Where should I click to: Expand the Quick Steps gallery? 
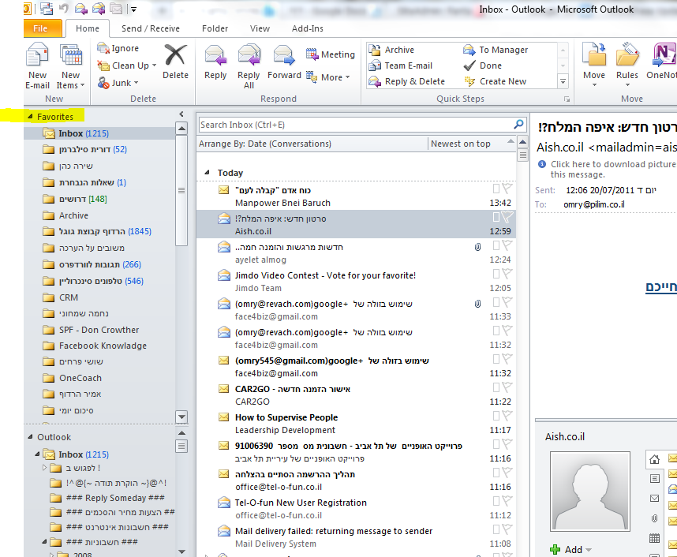pos(563,81)
